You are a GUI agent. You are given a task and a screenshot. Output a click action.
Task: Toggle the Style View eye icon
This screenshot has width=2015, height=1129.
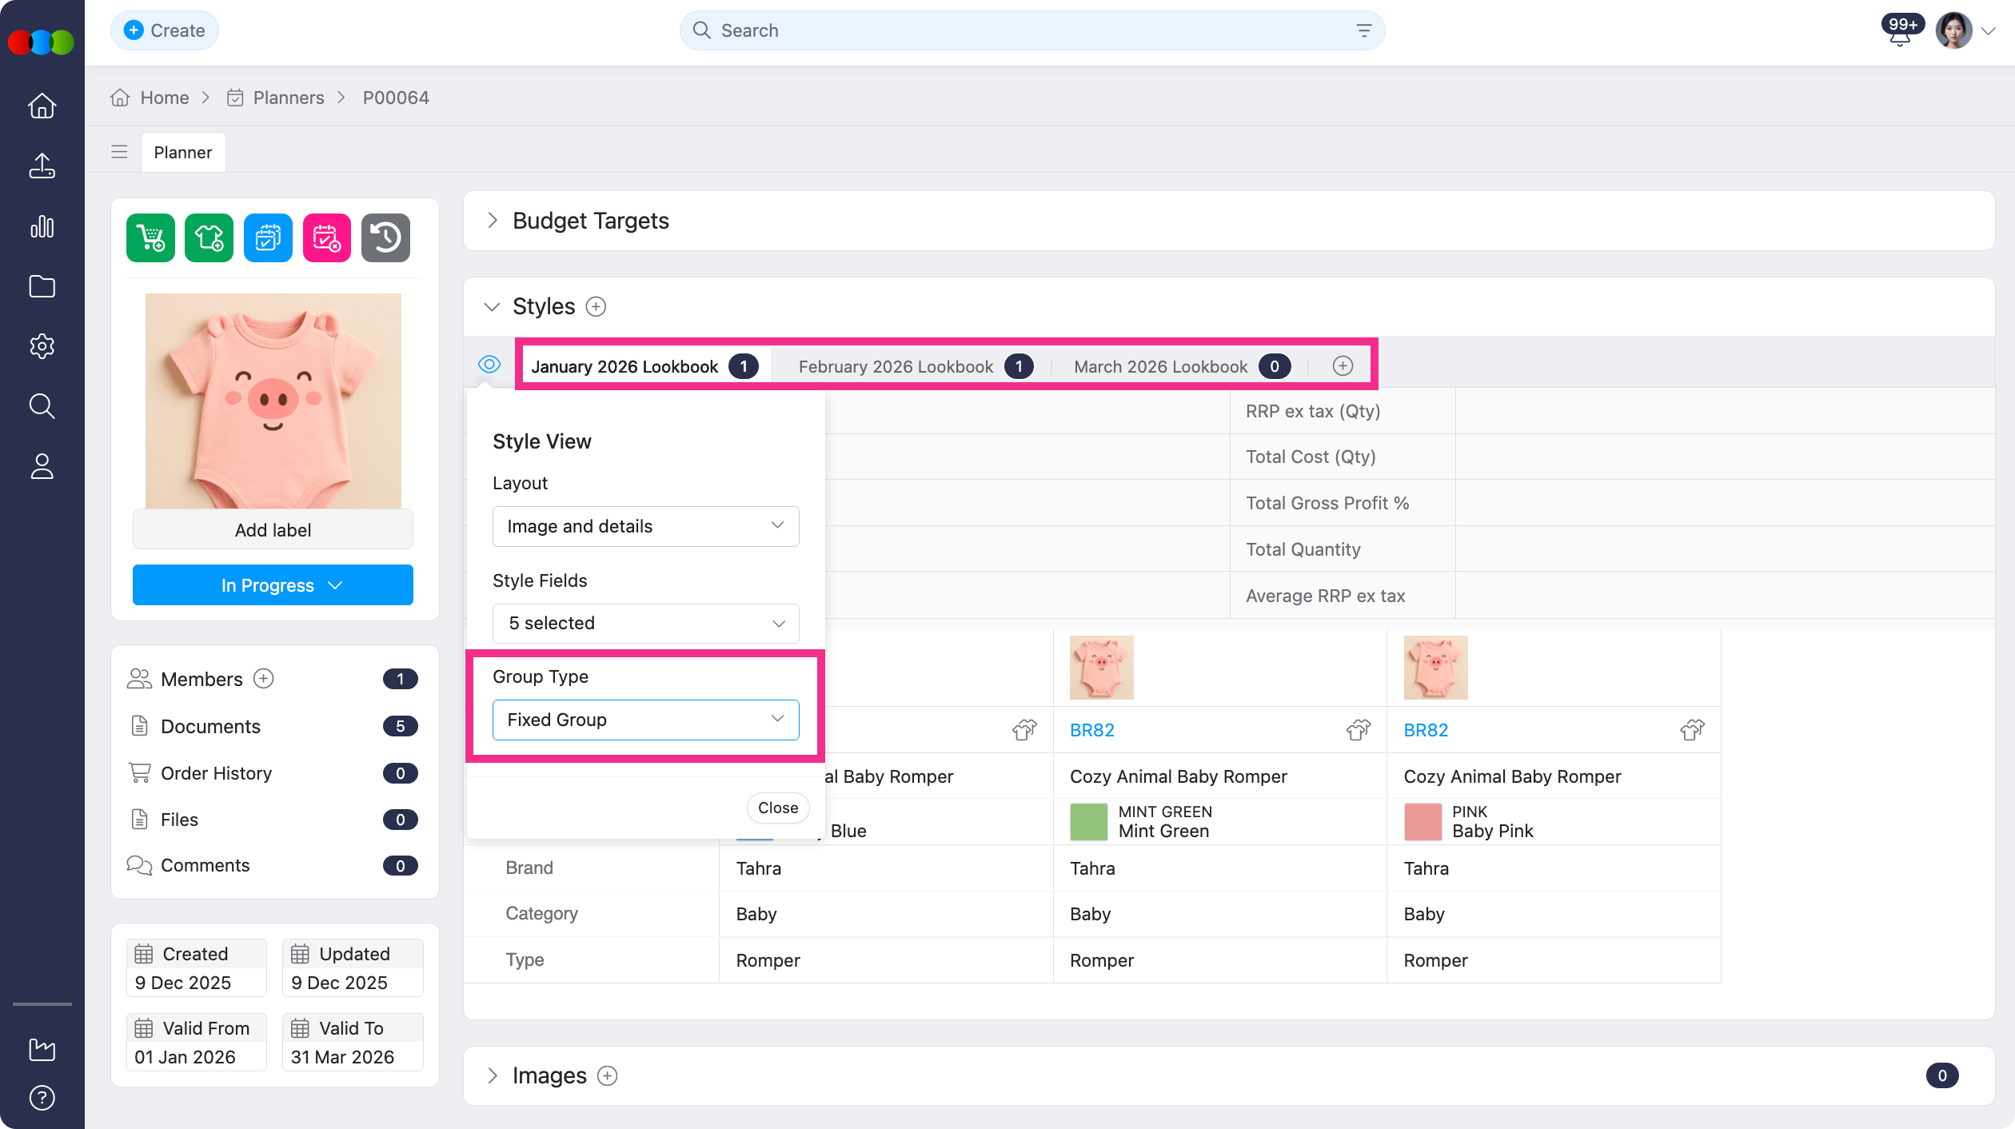[x=489, y=365]
